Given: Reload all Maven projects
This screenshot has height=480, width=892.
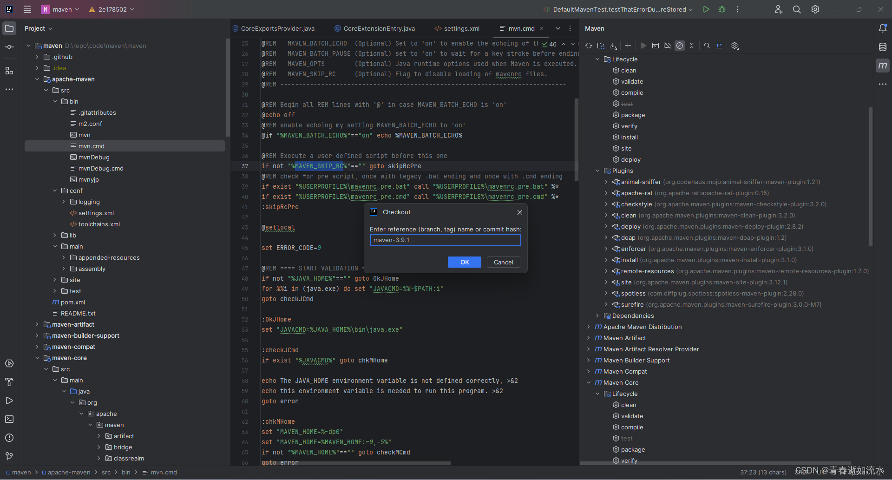Looking at the screenshot, I should tap(589, 46).
